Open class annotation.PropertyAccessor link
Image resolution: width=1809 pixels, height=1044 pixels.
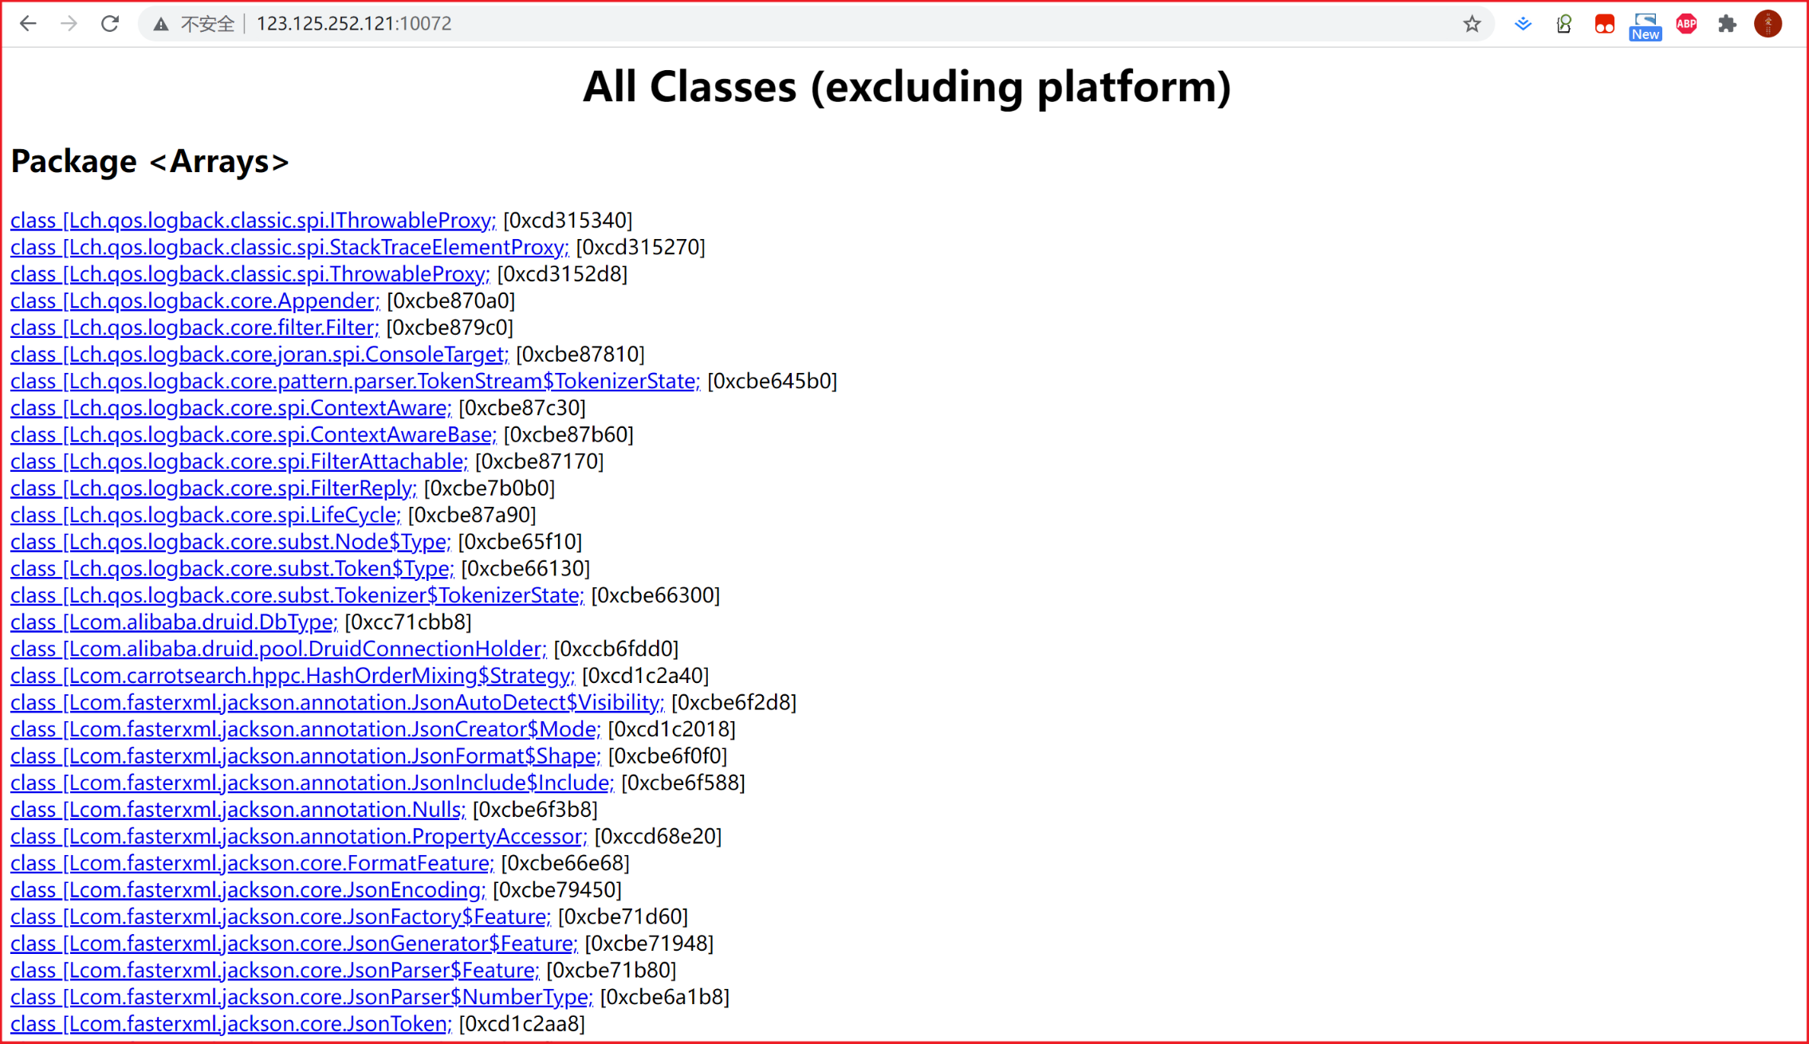pos(299,836)
